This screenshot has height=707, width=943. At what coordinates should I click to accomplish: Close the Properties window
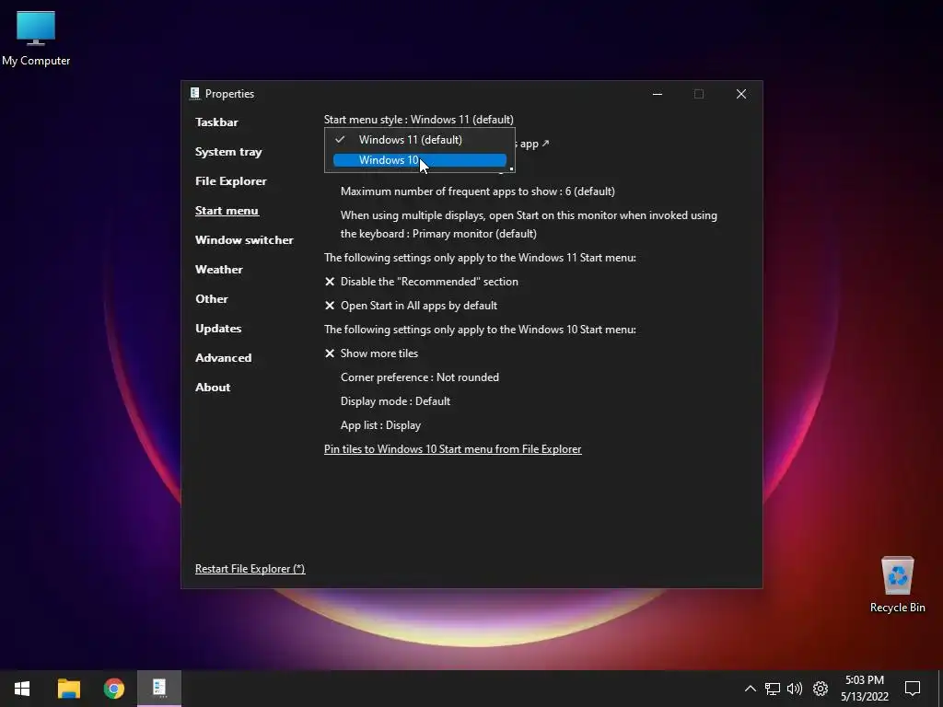pos(741,94)
